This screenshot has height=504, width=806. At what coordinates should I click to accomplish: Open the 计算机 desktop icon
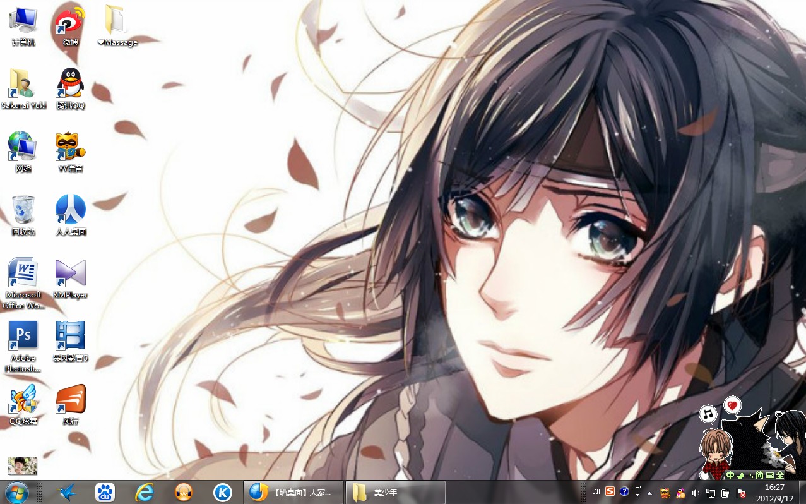[23, 26]
